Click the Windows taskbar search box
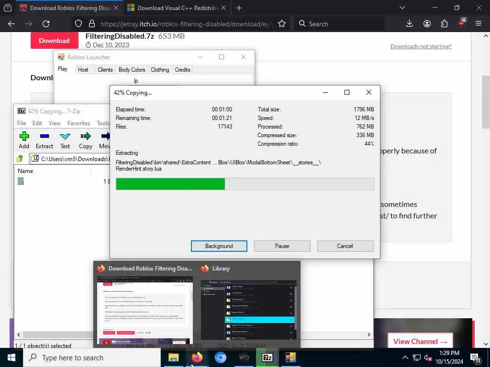Viewport: 490px width, 367px height. (92, 357)
